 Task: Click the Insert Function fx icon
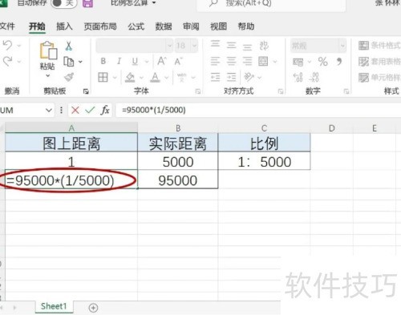tap(105, 110)
